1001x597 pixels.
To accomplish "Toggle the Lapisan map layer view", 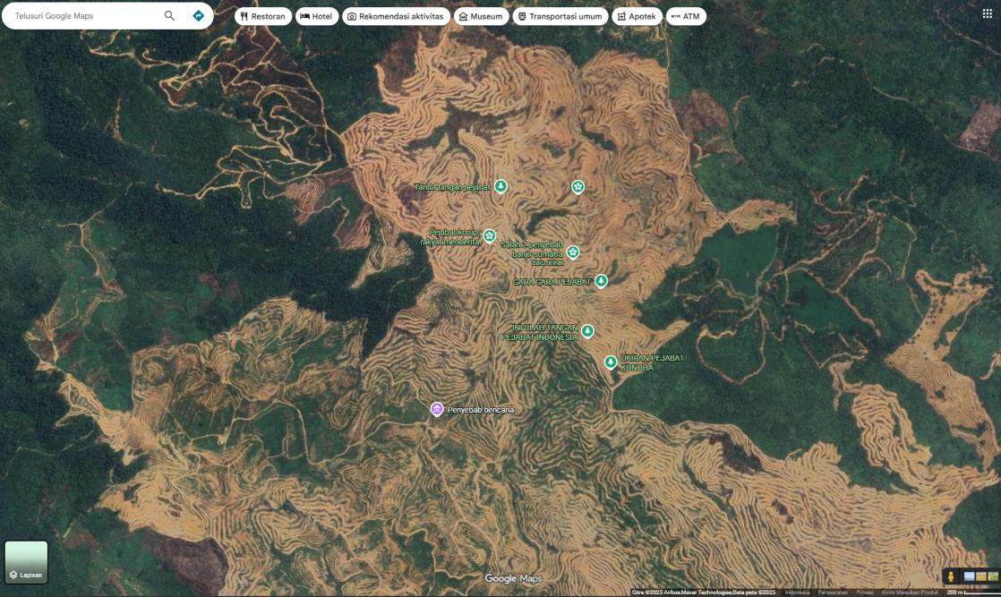I will click(26, 562).
